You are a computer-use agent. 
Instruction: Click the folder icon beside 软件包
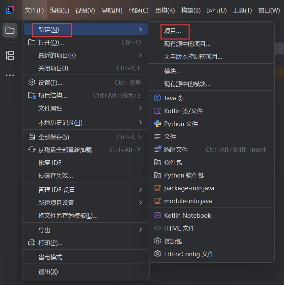(158, 162)
